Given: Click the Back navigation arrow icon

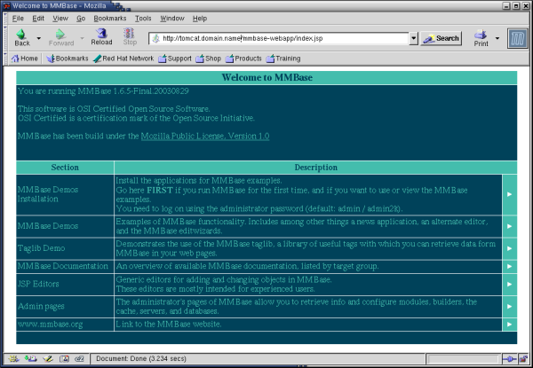Looking at the screenshot, I should (20, 35).
